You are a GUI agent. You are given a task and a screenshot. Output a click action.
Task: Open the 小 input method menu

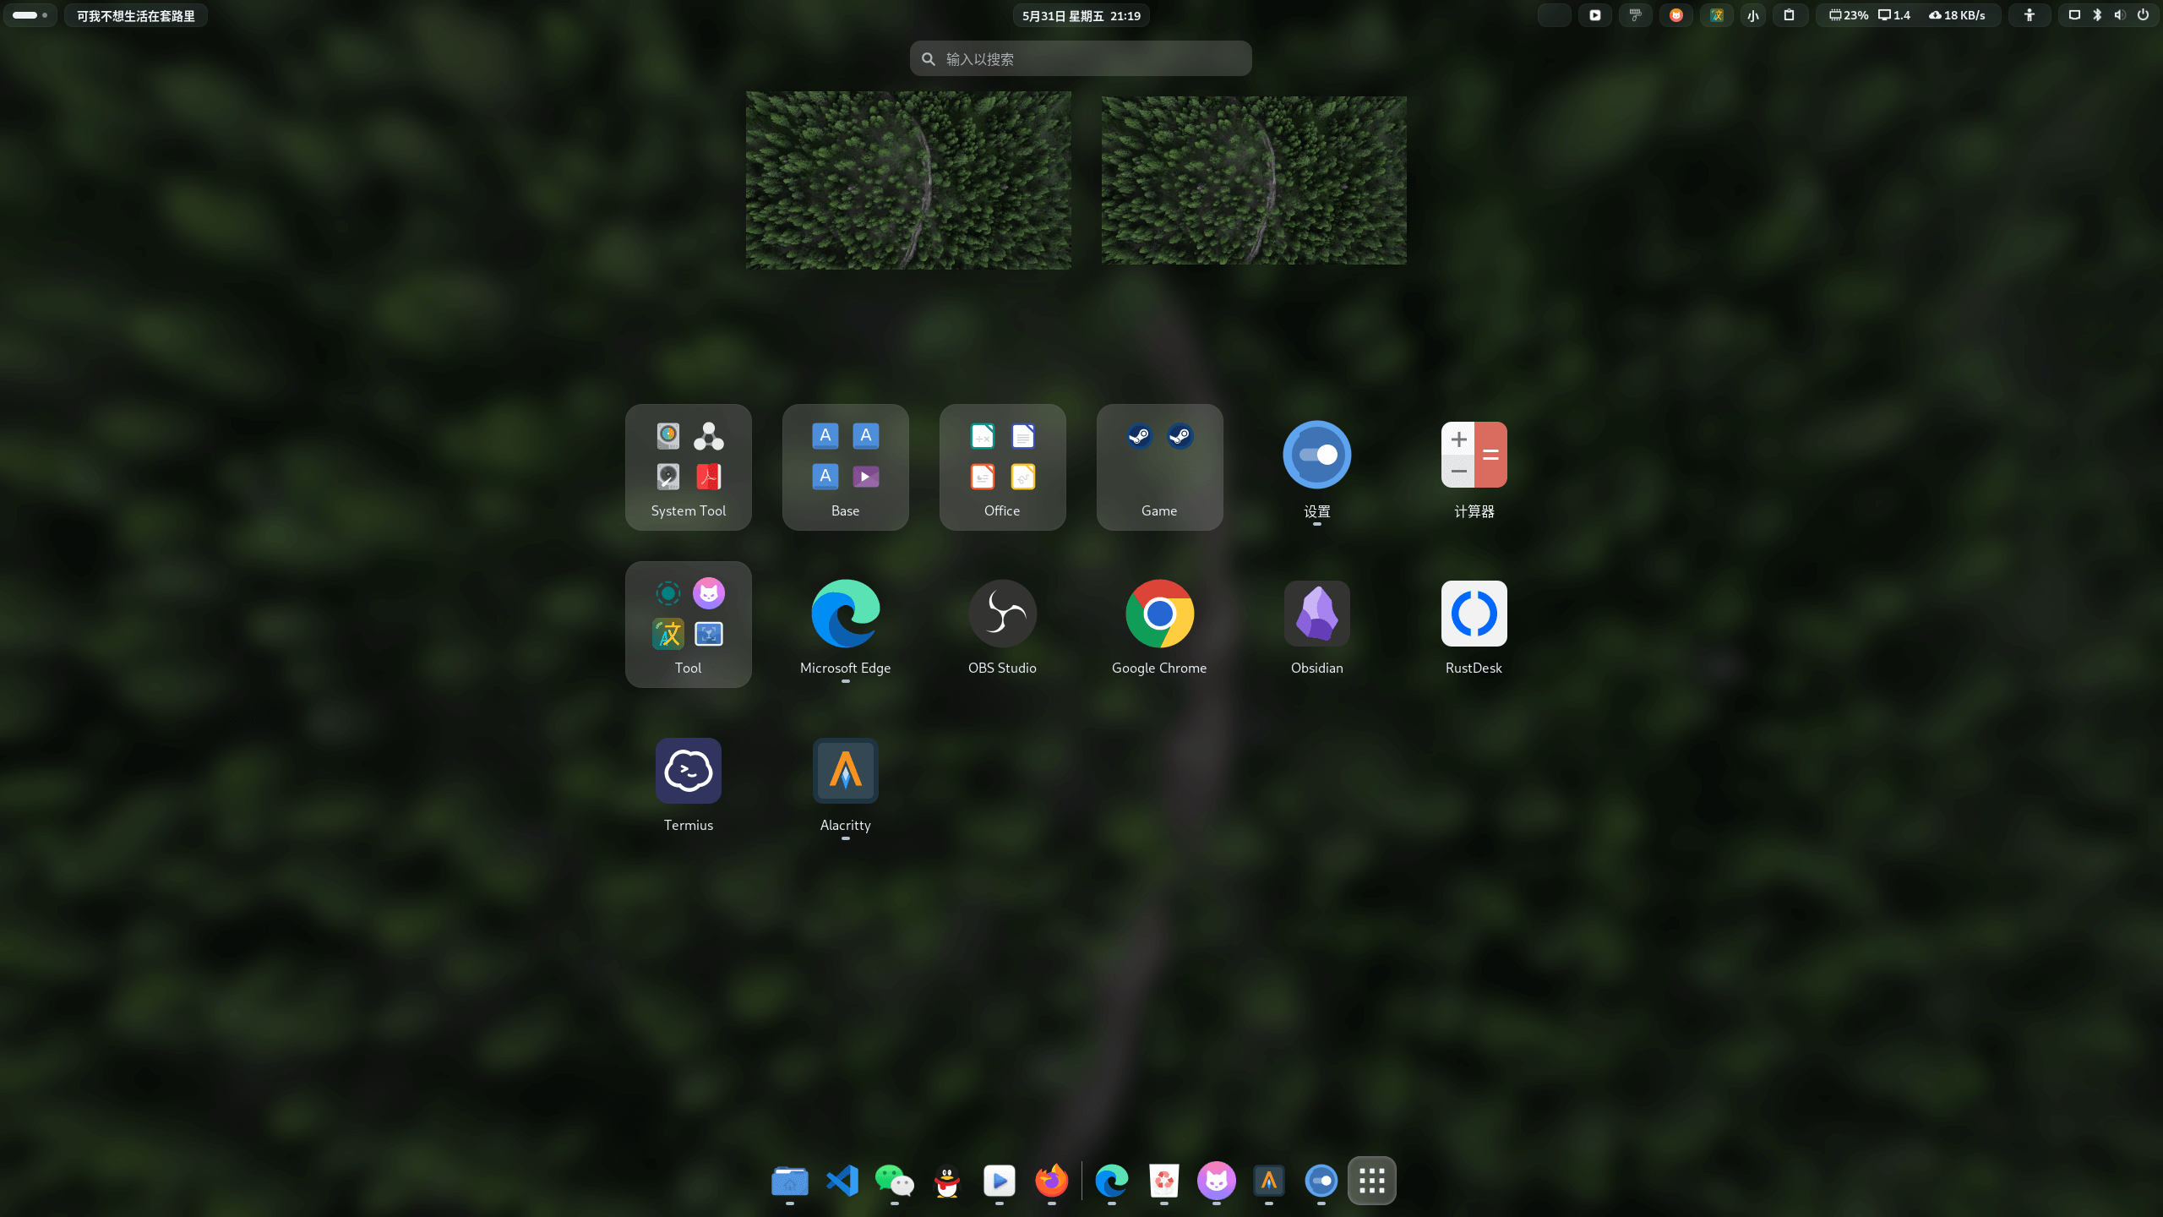tap(1753, 15)
